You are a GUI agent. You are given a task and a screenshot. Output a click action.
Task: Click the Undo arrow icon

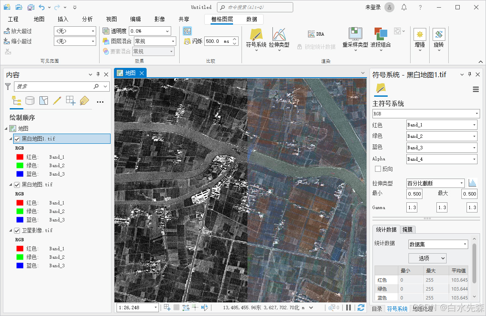point(42,7)
